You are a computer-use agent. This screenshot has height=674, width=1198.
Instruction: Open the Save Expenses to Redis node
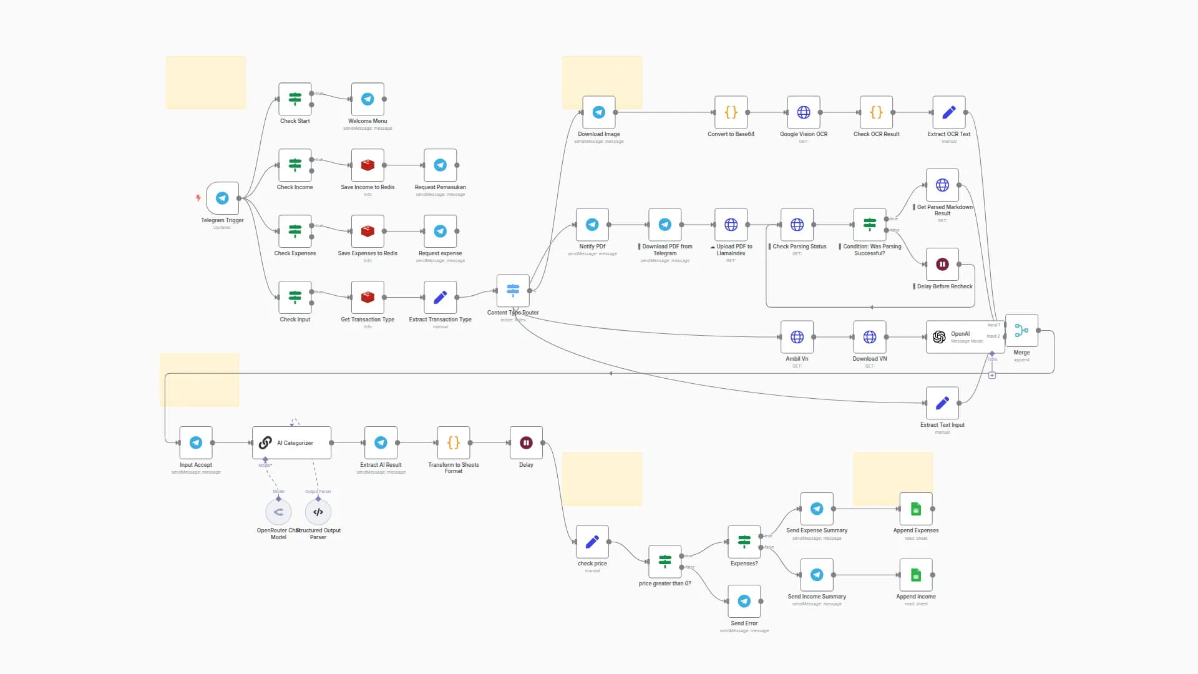[x=368, y=232]
